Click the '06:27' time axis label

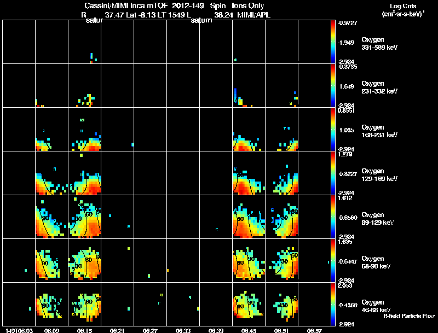click(x=150, y=331)
